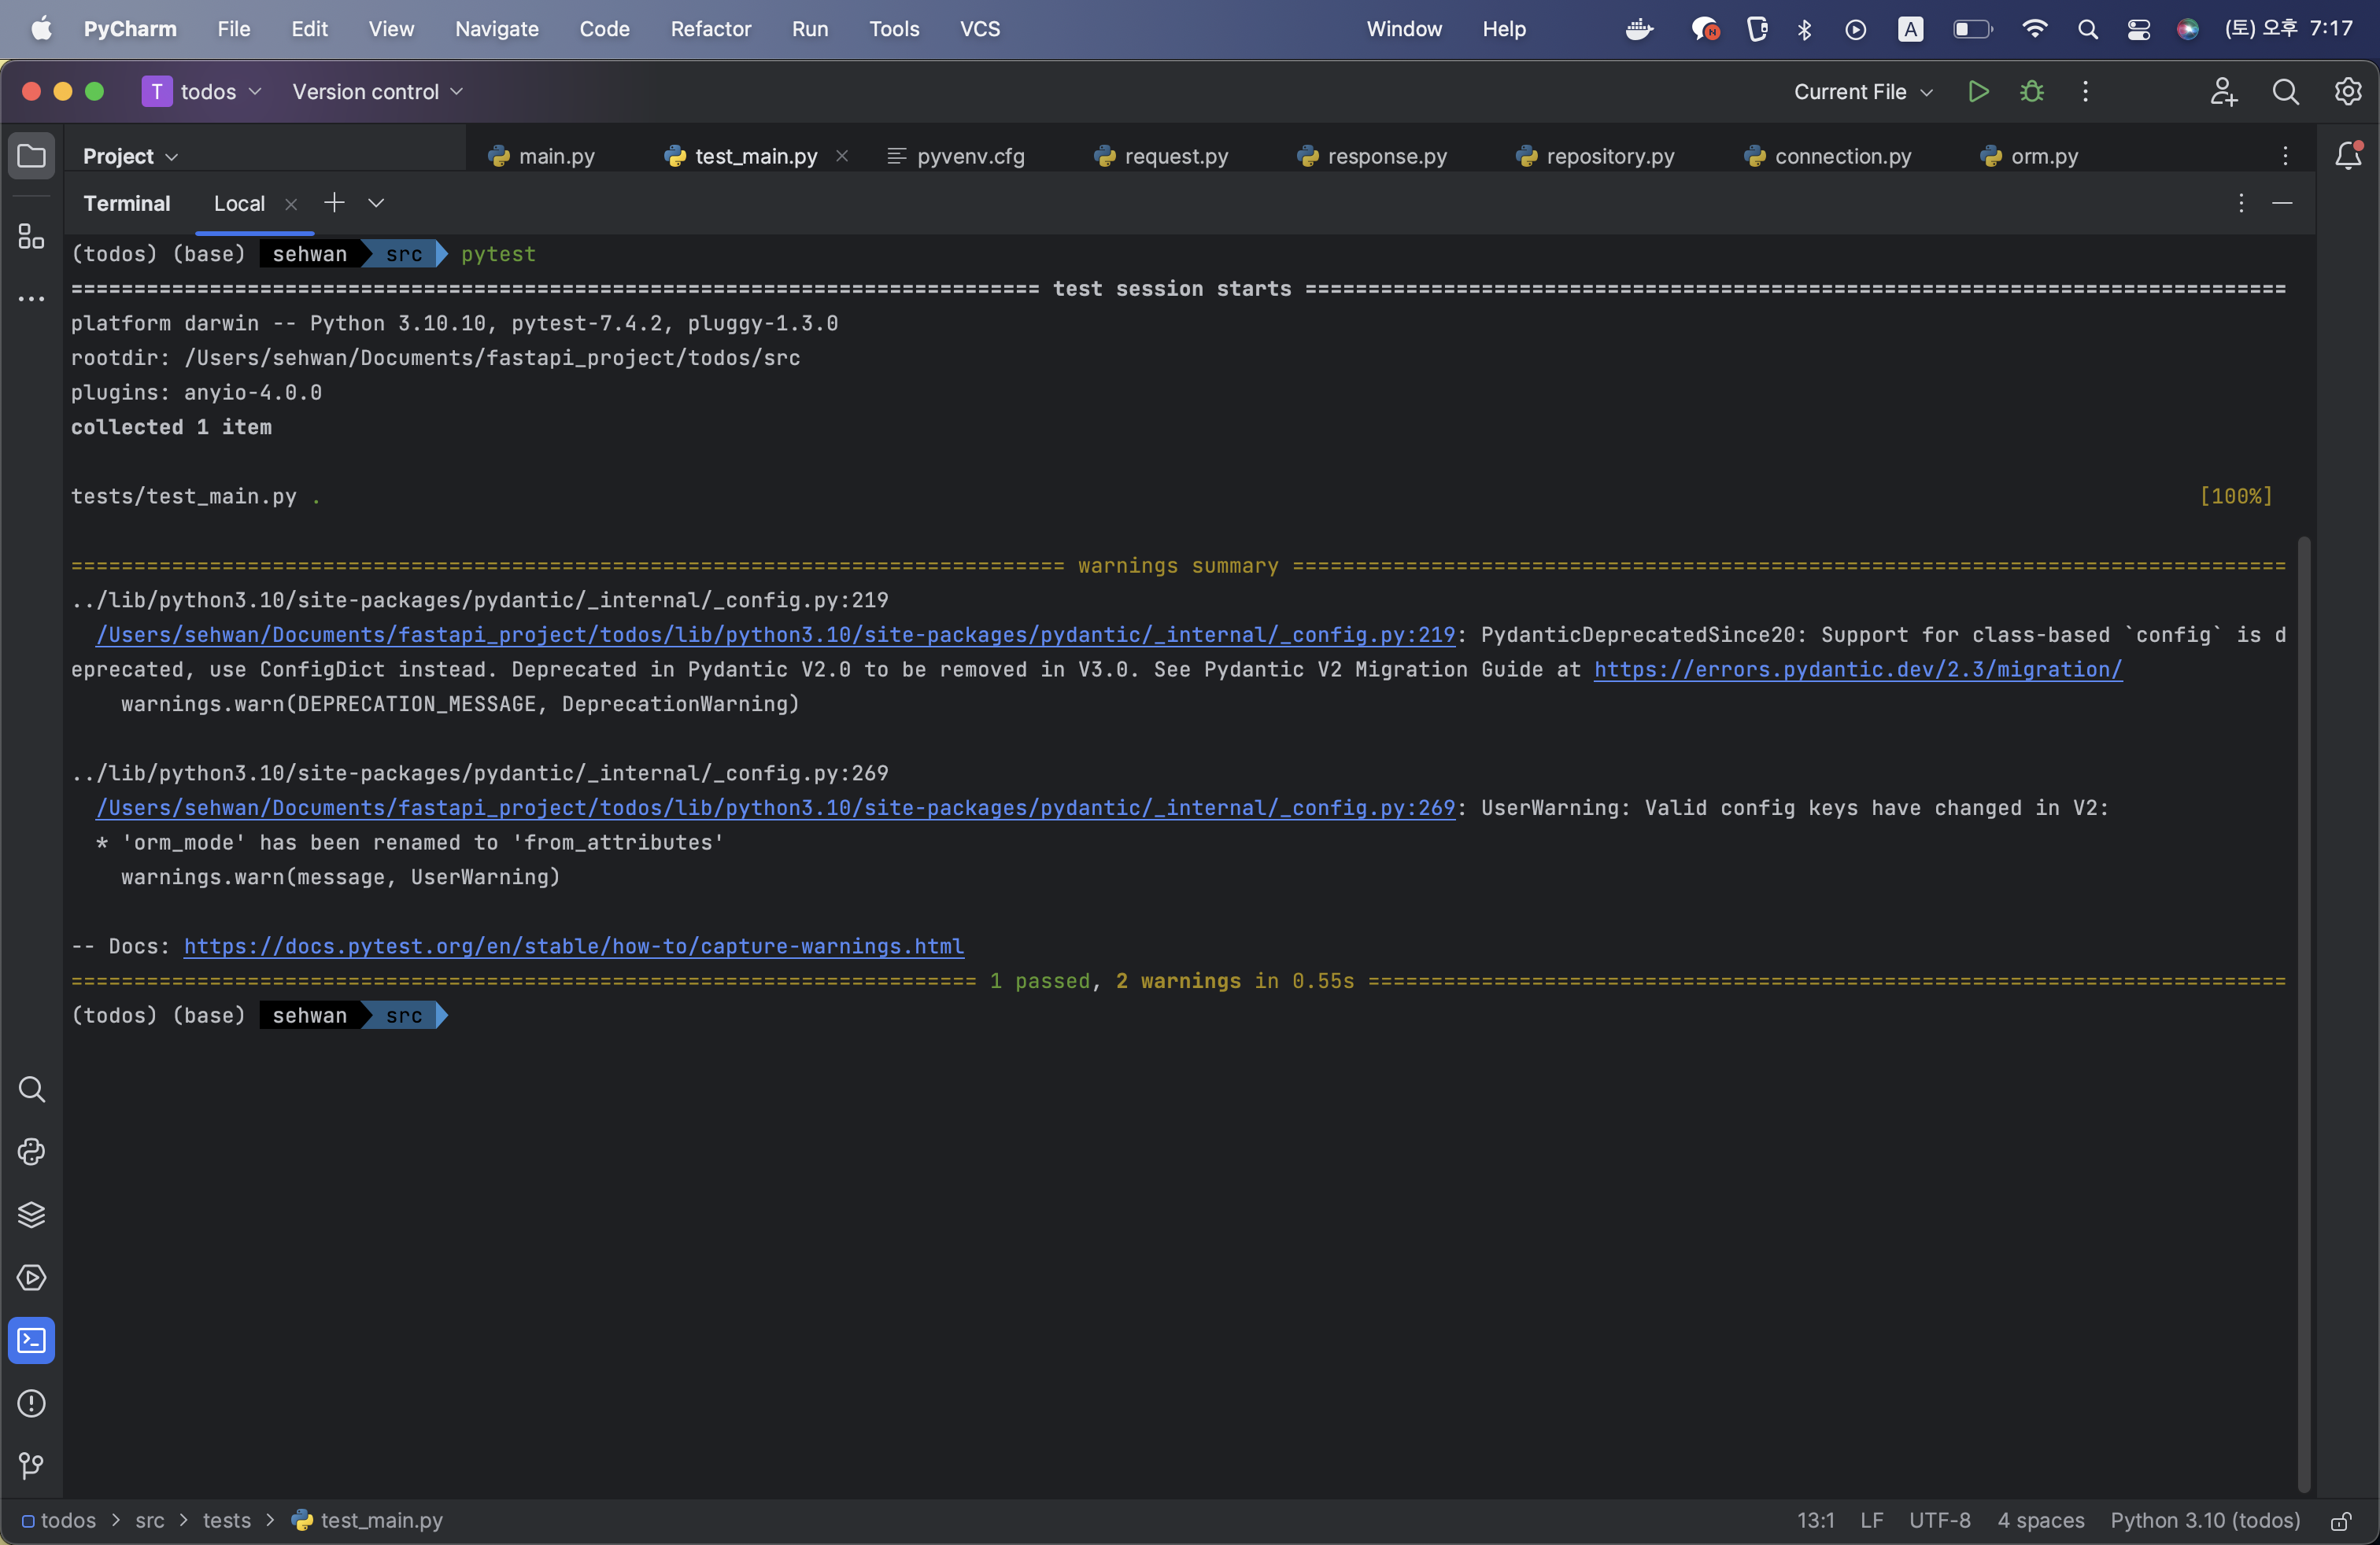Open the Bluetooth menu bar icon
2380x1545 pixels.
[1804, 29]
